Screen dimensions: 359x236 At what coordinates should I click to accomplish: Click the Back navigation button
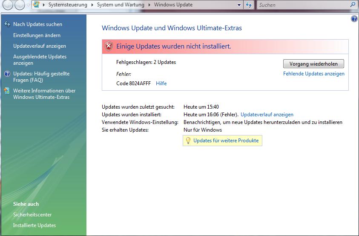[x=8, y=5]
